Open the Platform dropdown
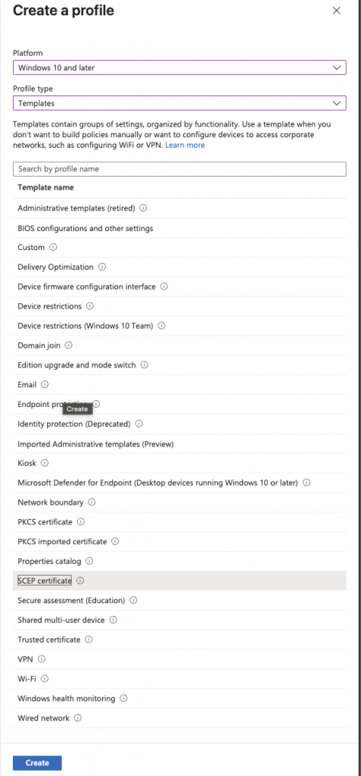Screen dimensions: 361x776 click(179, 67)
